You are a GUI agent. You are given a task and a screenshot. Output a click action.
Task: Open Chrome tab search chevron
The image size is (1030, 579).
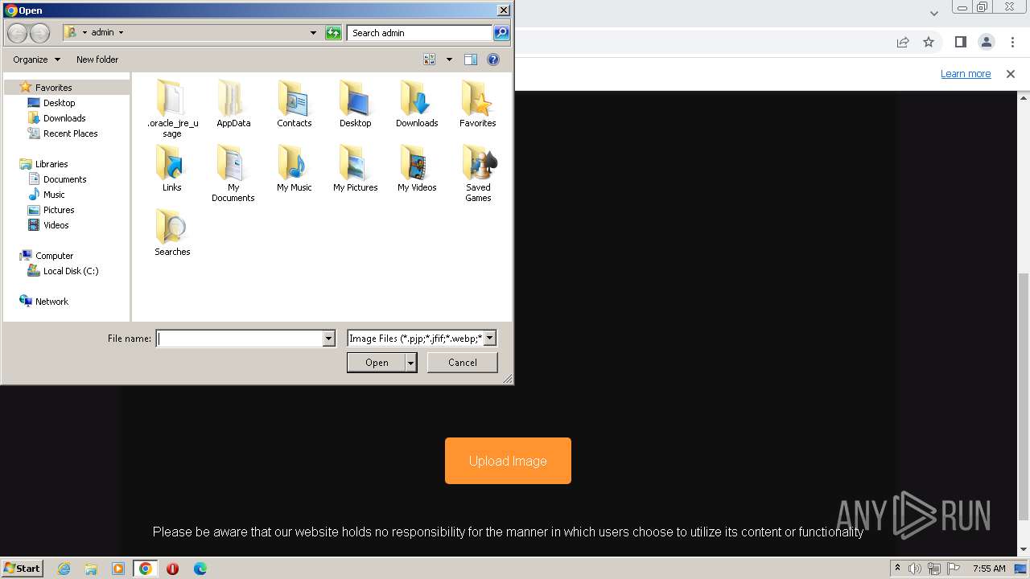coord(934,13)
